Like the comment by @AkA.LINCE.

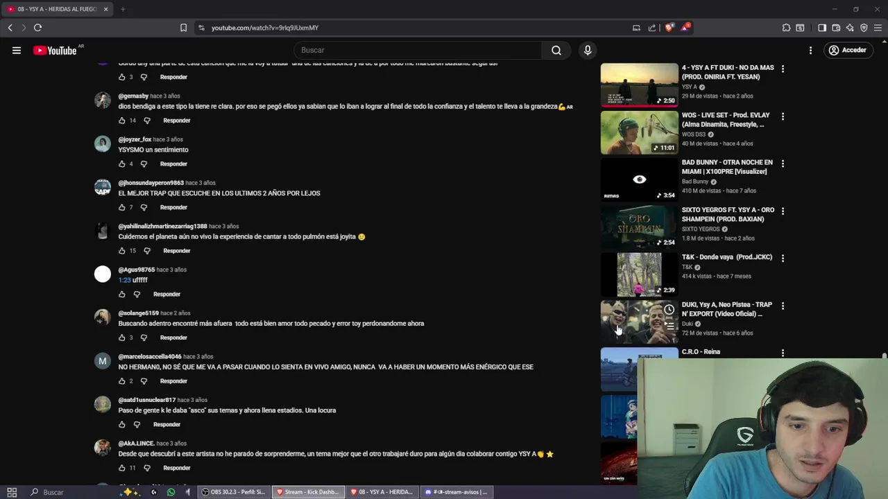click(122, 468)
